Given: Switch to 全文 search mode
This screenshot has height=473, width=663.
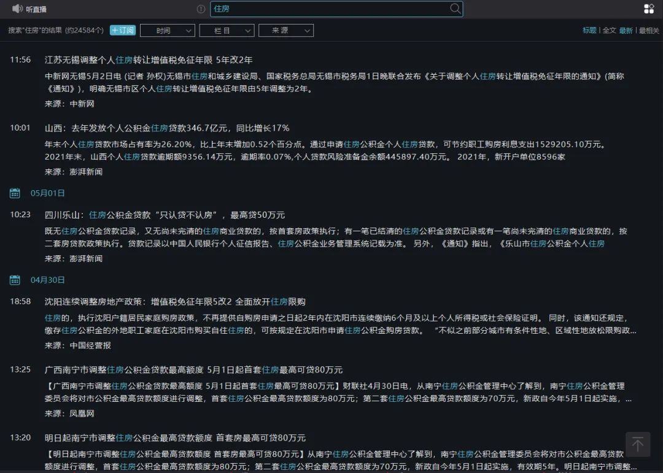Looking at the screenshot, I should tap(609, 31).
